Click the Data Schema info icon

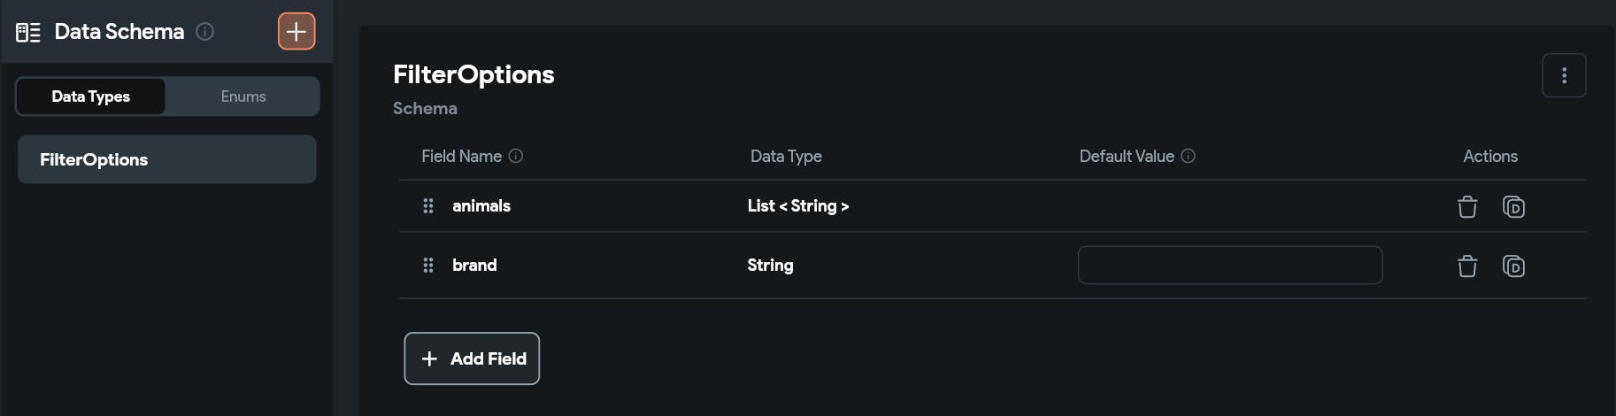pos(204,32)
